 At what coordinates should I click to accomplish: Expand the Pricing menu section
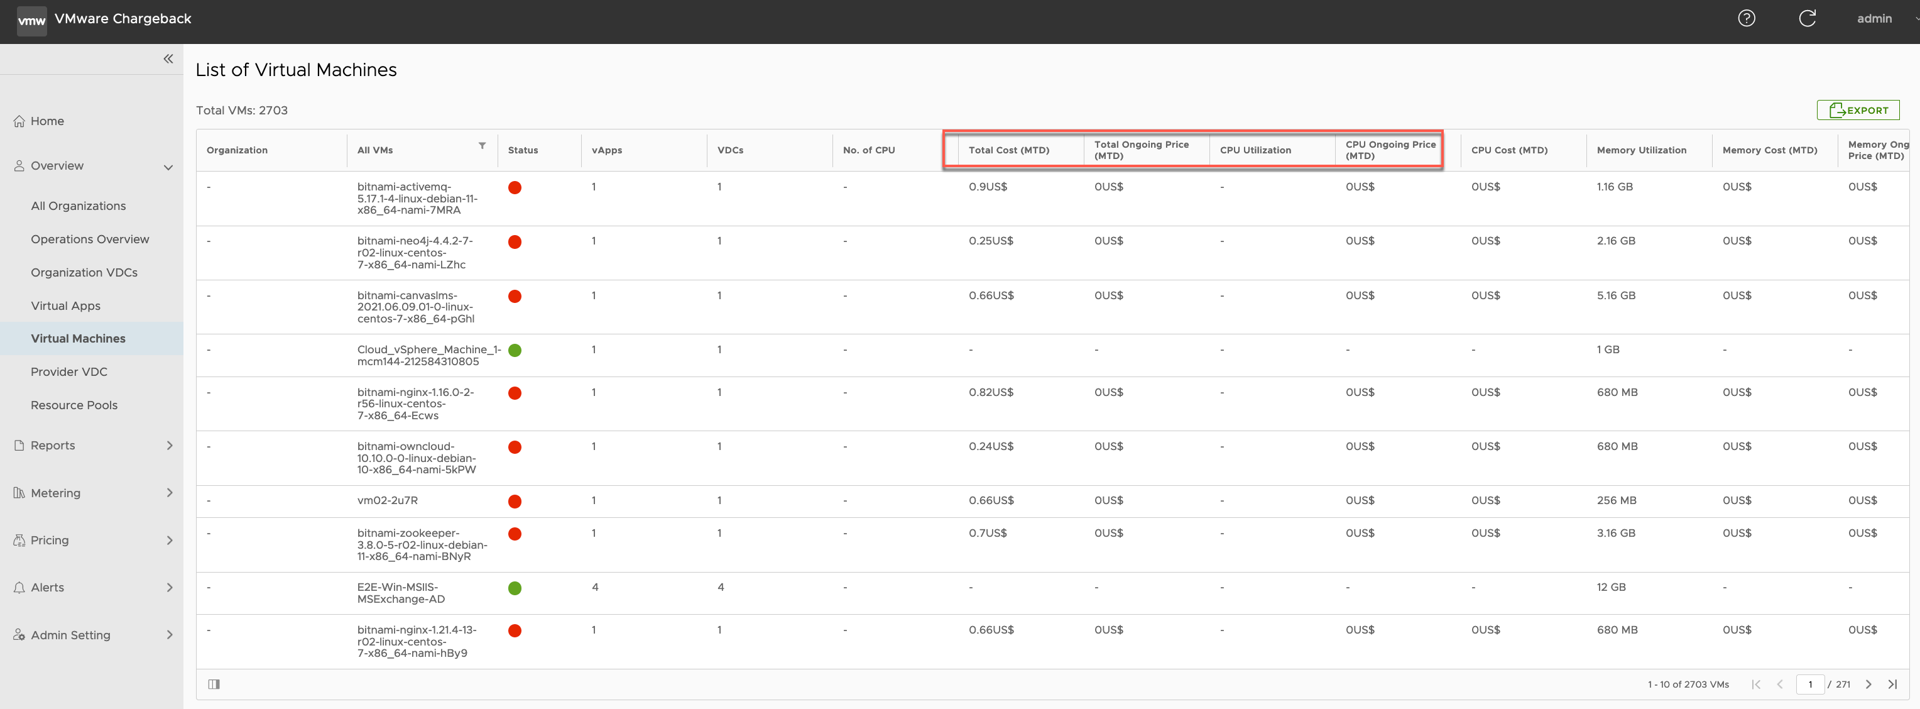coord(169,540)
